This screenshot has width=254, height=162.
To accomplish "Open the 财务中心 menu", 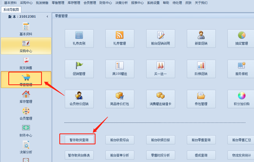I will pyautogui.click(x=106, y=3).
